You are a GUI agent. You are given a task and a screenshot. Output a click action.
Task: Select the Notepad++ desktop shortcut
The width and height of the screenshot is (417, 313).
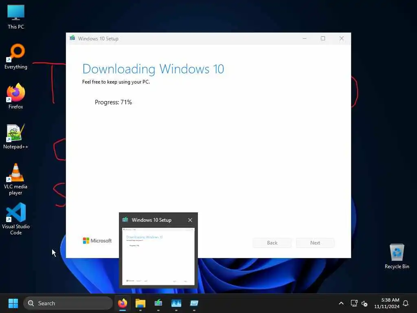(x=16, y=136)
